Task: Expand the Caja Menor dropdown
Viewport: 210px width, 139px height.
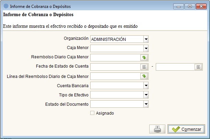Action: (x=146, y=48)
